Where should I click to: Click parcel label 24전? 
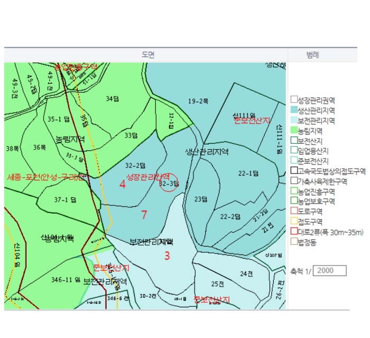(247, 274)
